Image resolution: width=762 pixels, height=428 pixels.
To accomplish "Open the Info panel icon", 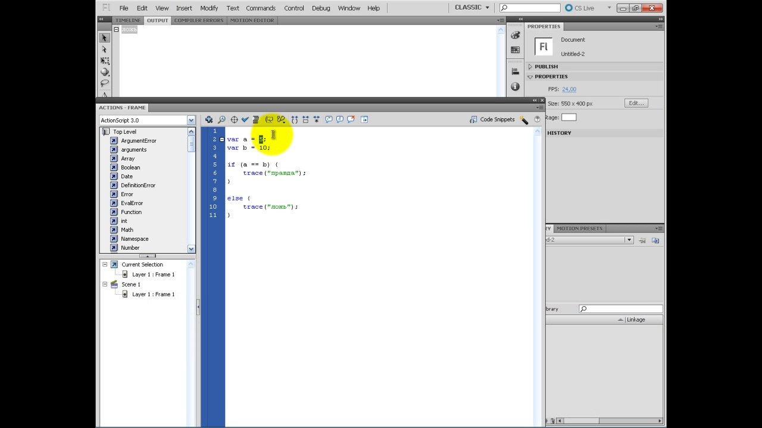I will coord(516,86).
